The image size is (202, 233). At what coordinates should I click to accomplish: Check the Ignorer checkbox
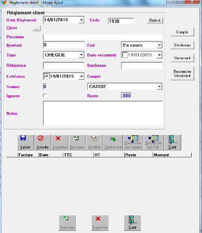45,96
